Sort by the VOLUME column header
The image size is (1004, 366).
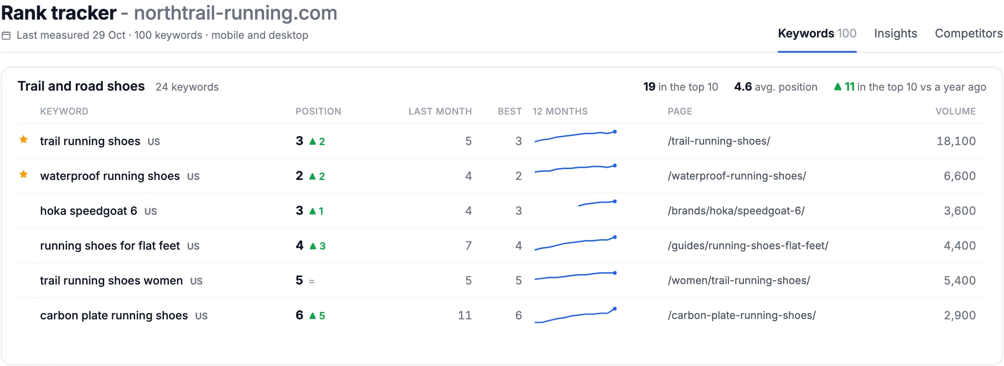[x=956, y=112]
